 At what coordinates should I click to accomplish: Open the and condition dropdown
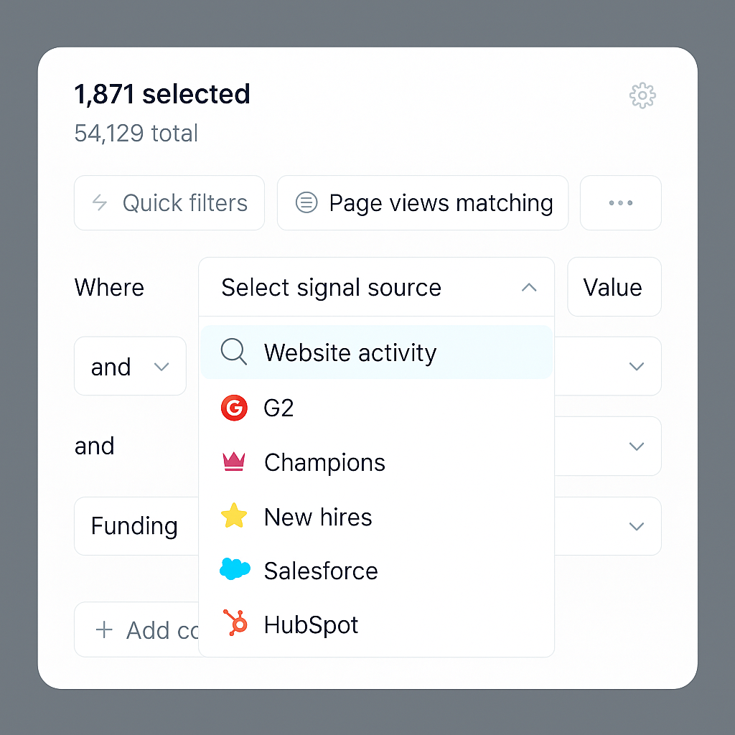coord(130,366)
